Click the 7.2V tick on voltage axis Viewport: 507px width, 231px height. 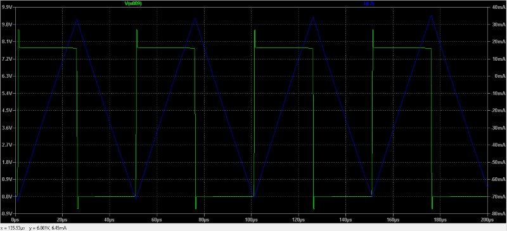7,59
